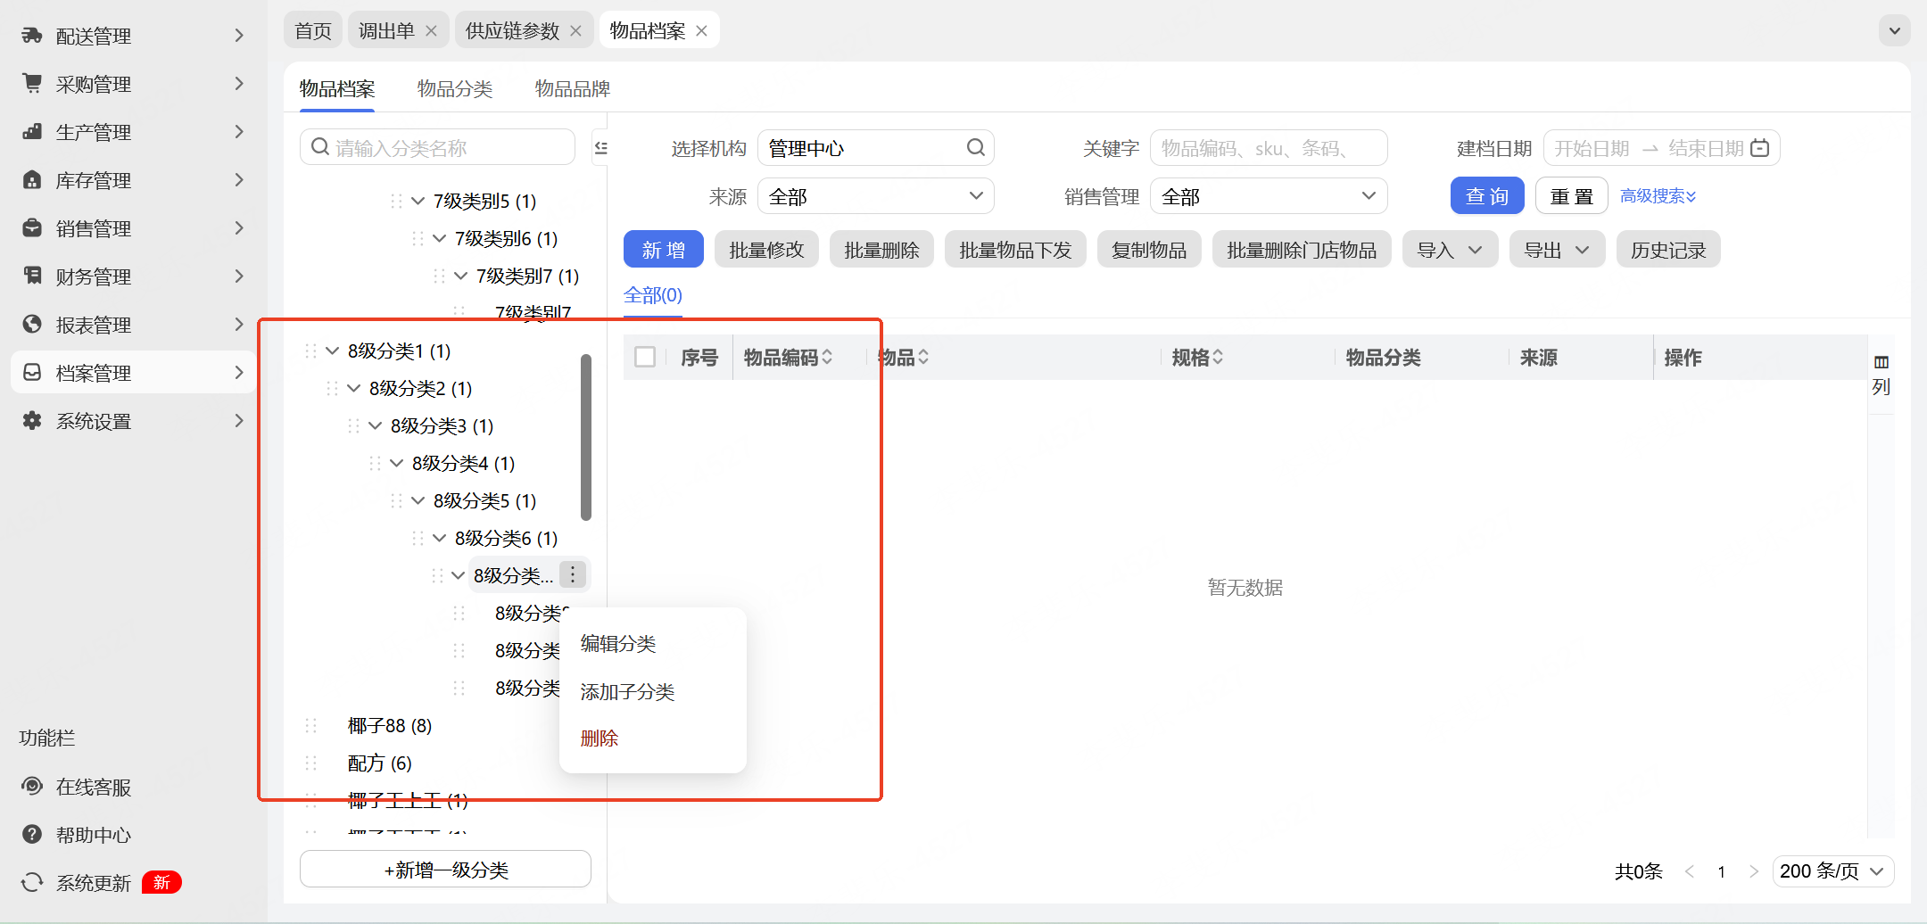The height and width of the screenshot is (924, 1927).
Task: Click the 重置 button
Action: 1571,196
